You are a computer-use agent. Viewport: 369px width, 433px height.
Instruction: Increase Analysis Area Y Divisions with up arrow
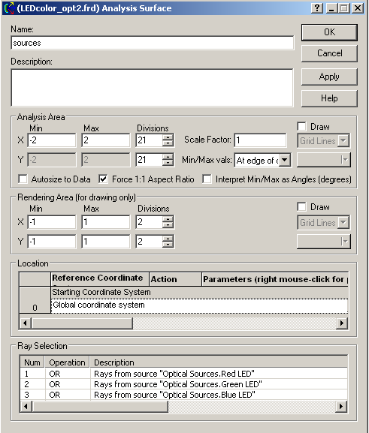click(x=168, y=157)
